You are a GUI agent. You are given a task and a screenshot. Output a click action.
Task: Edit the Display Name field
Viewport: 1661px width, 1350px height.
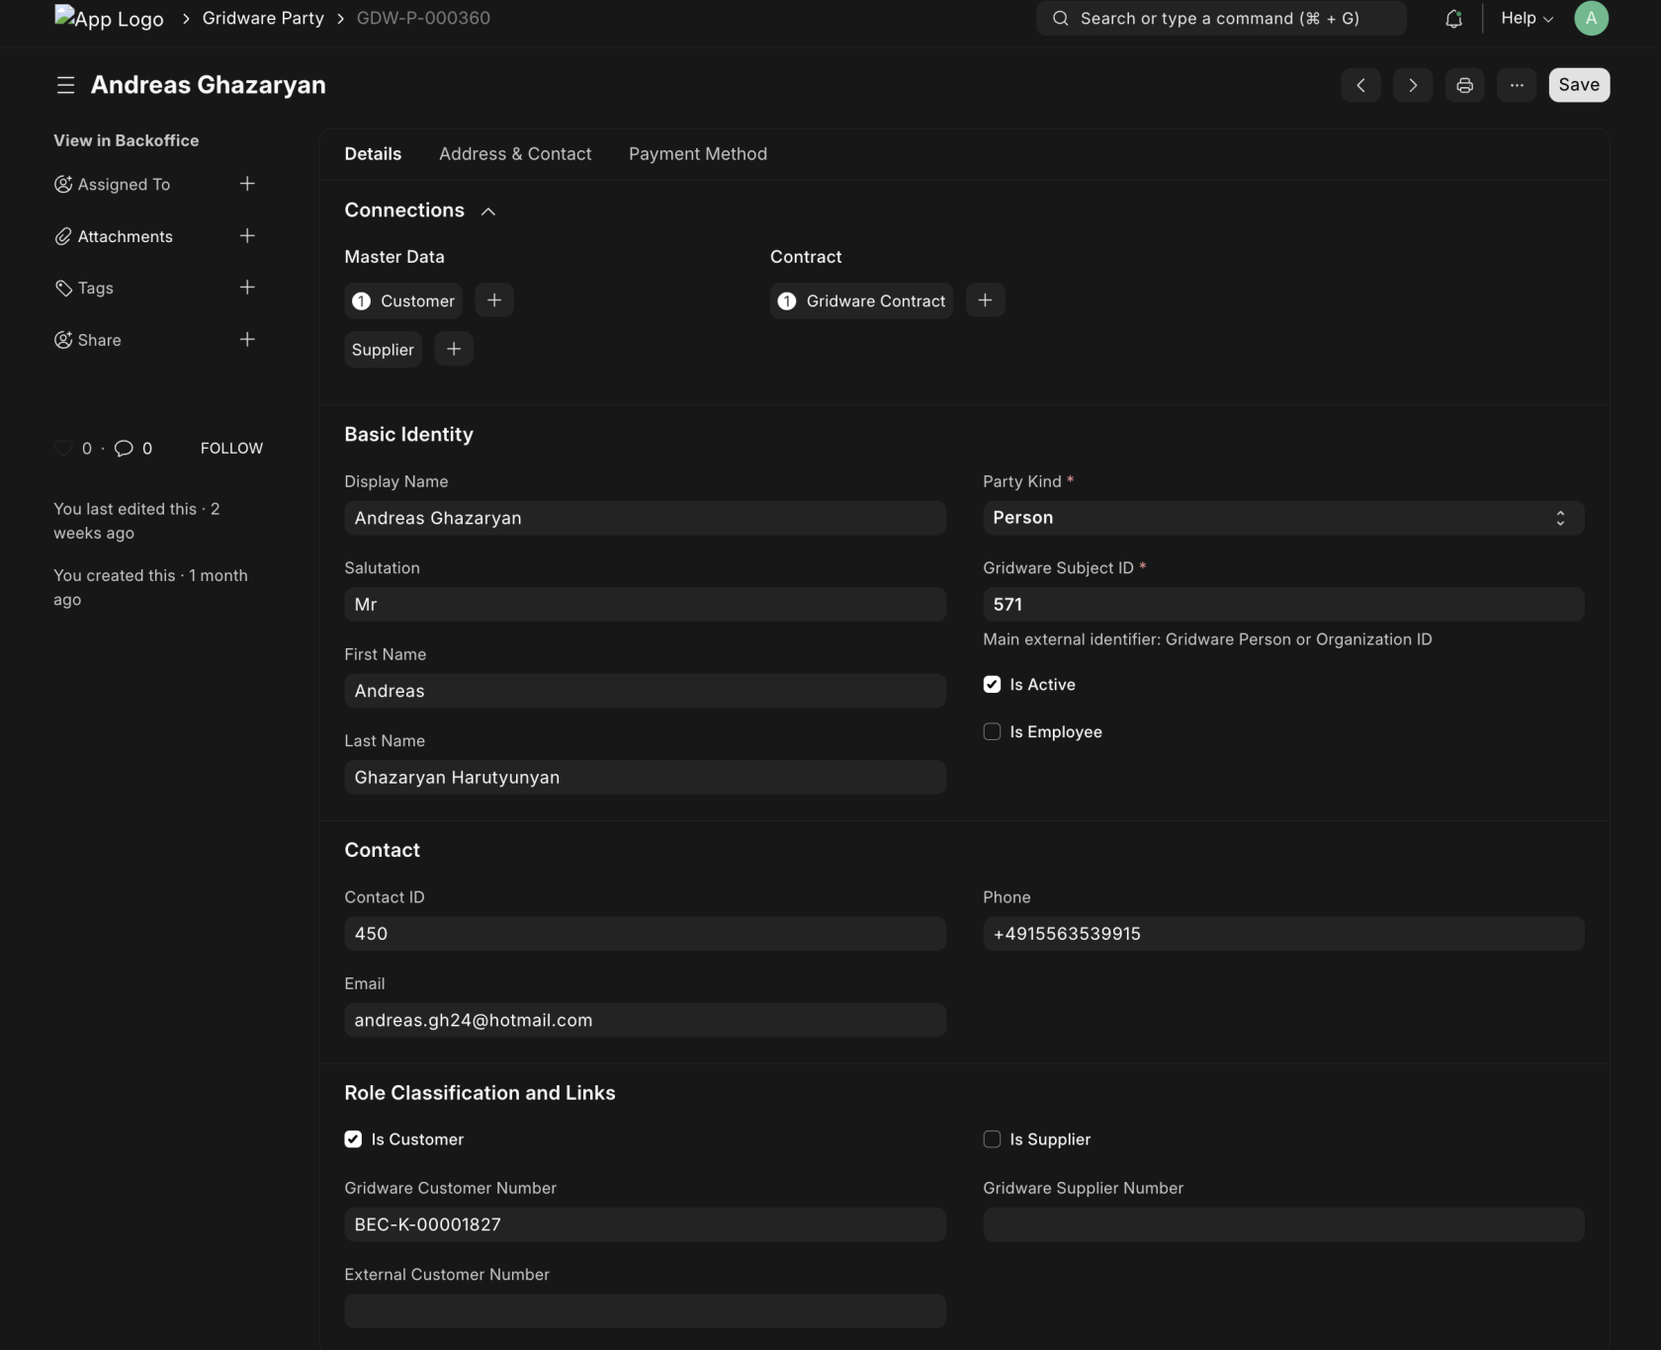pos(645,518)
